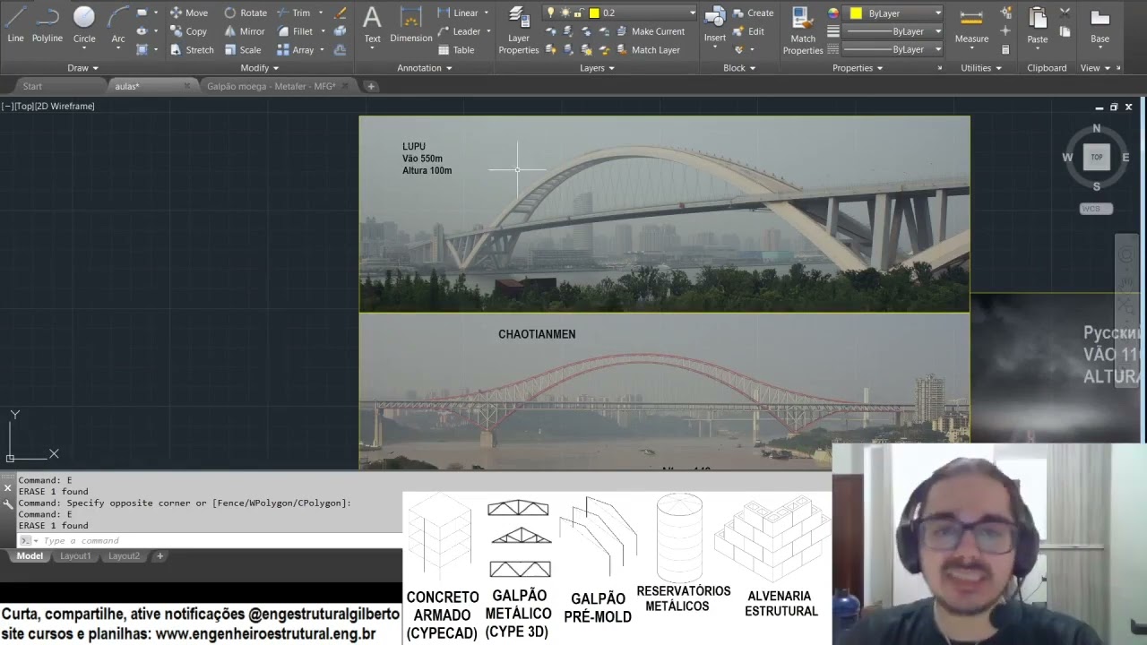This screenshot has height=645, width=1147.
Task: Add a new layout tab
Action: (160, 556)
